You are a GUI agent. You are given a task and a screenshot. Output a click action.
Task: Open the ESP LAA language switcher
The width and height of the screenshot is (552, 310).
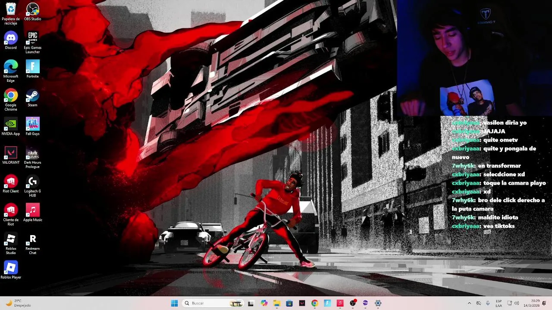click(499, 303)
